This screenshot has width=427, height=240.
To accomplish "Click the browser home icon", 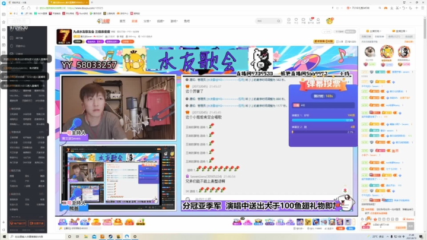I will point(28,8).
